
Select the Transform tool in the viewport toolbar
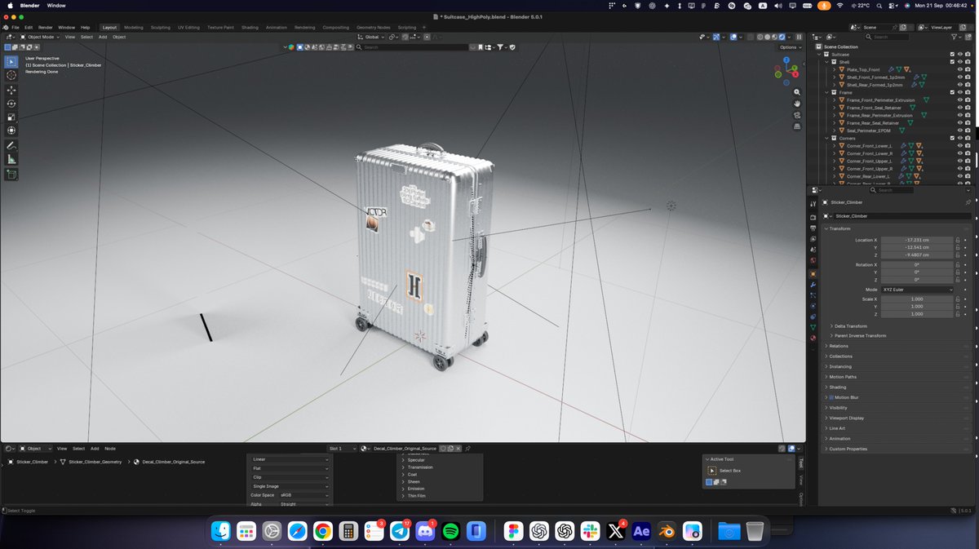(x=11, y=131)
